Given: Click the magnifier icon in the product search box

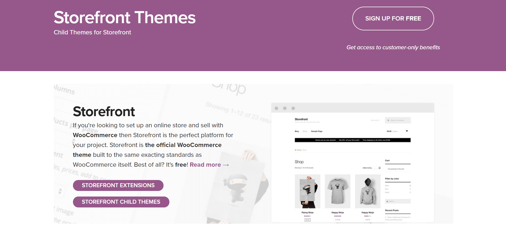Looking at the screenshot, I should click(388, 120).
